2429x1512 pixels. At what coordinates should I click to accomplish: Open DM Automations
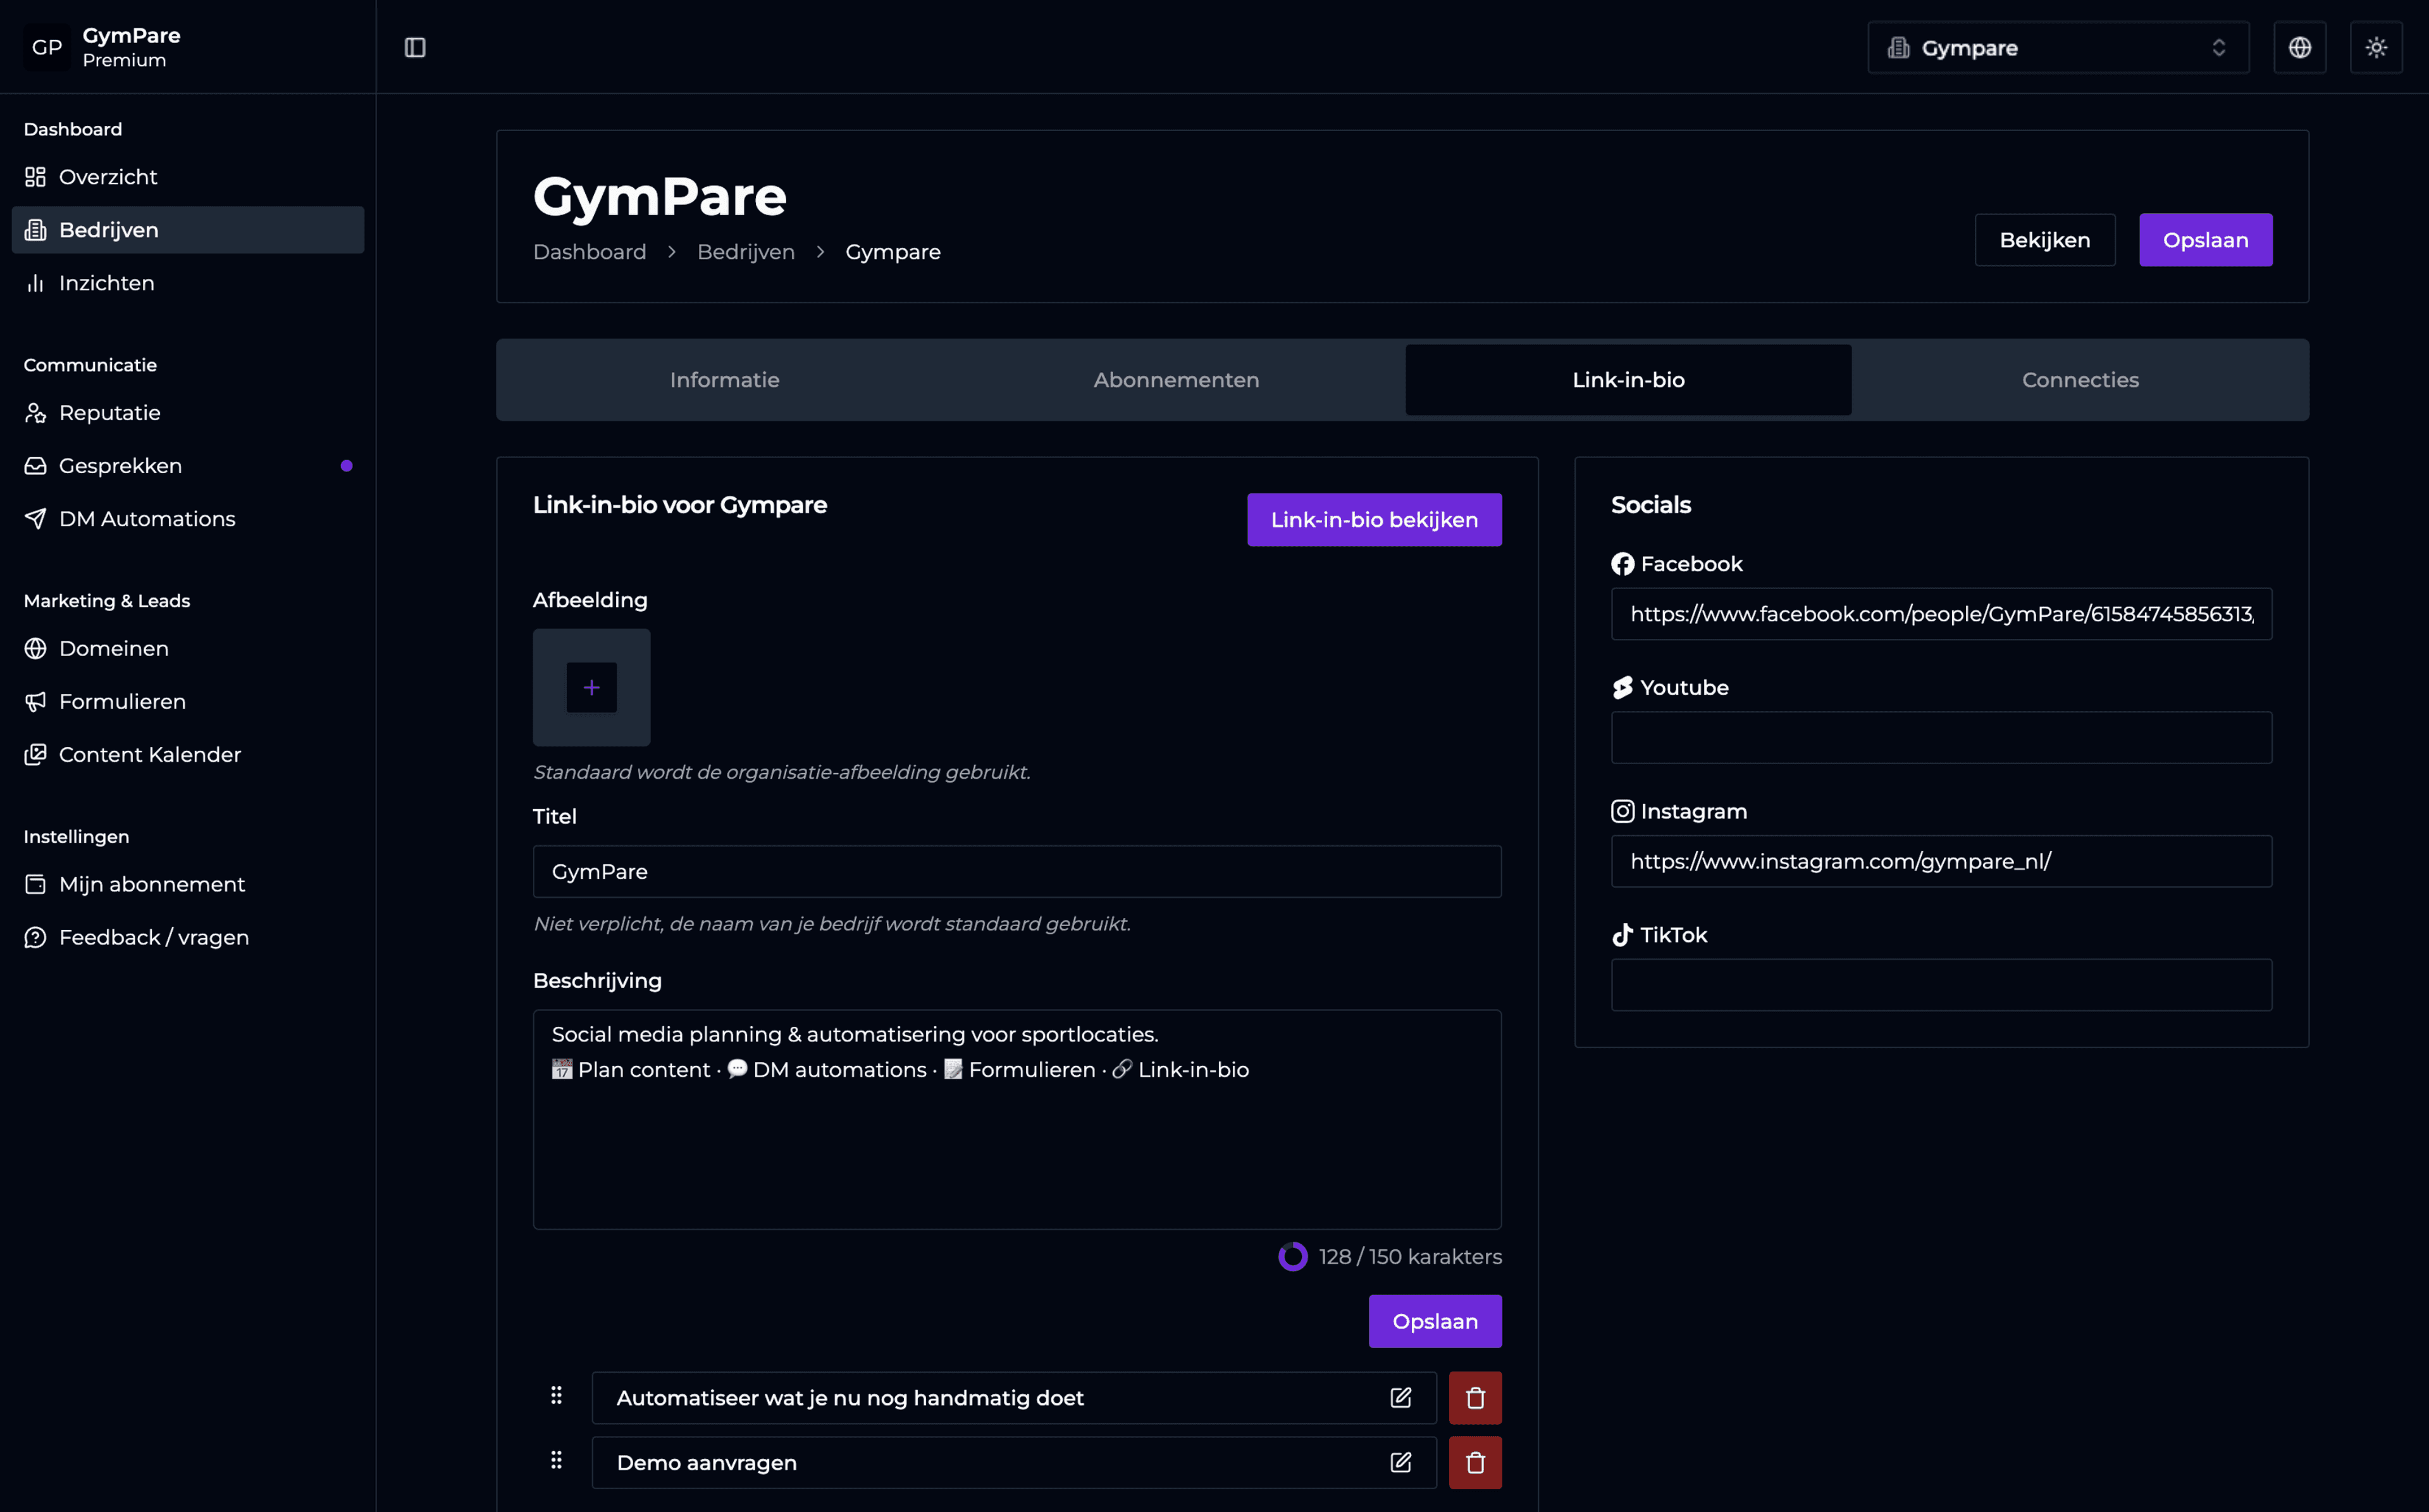click(x=188, y=519)
